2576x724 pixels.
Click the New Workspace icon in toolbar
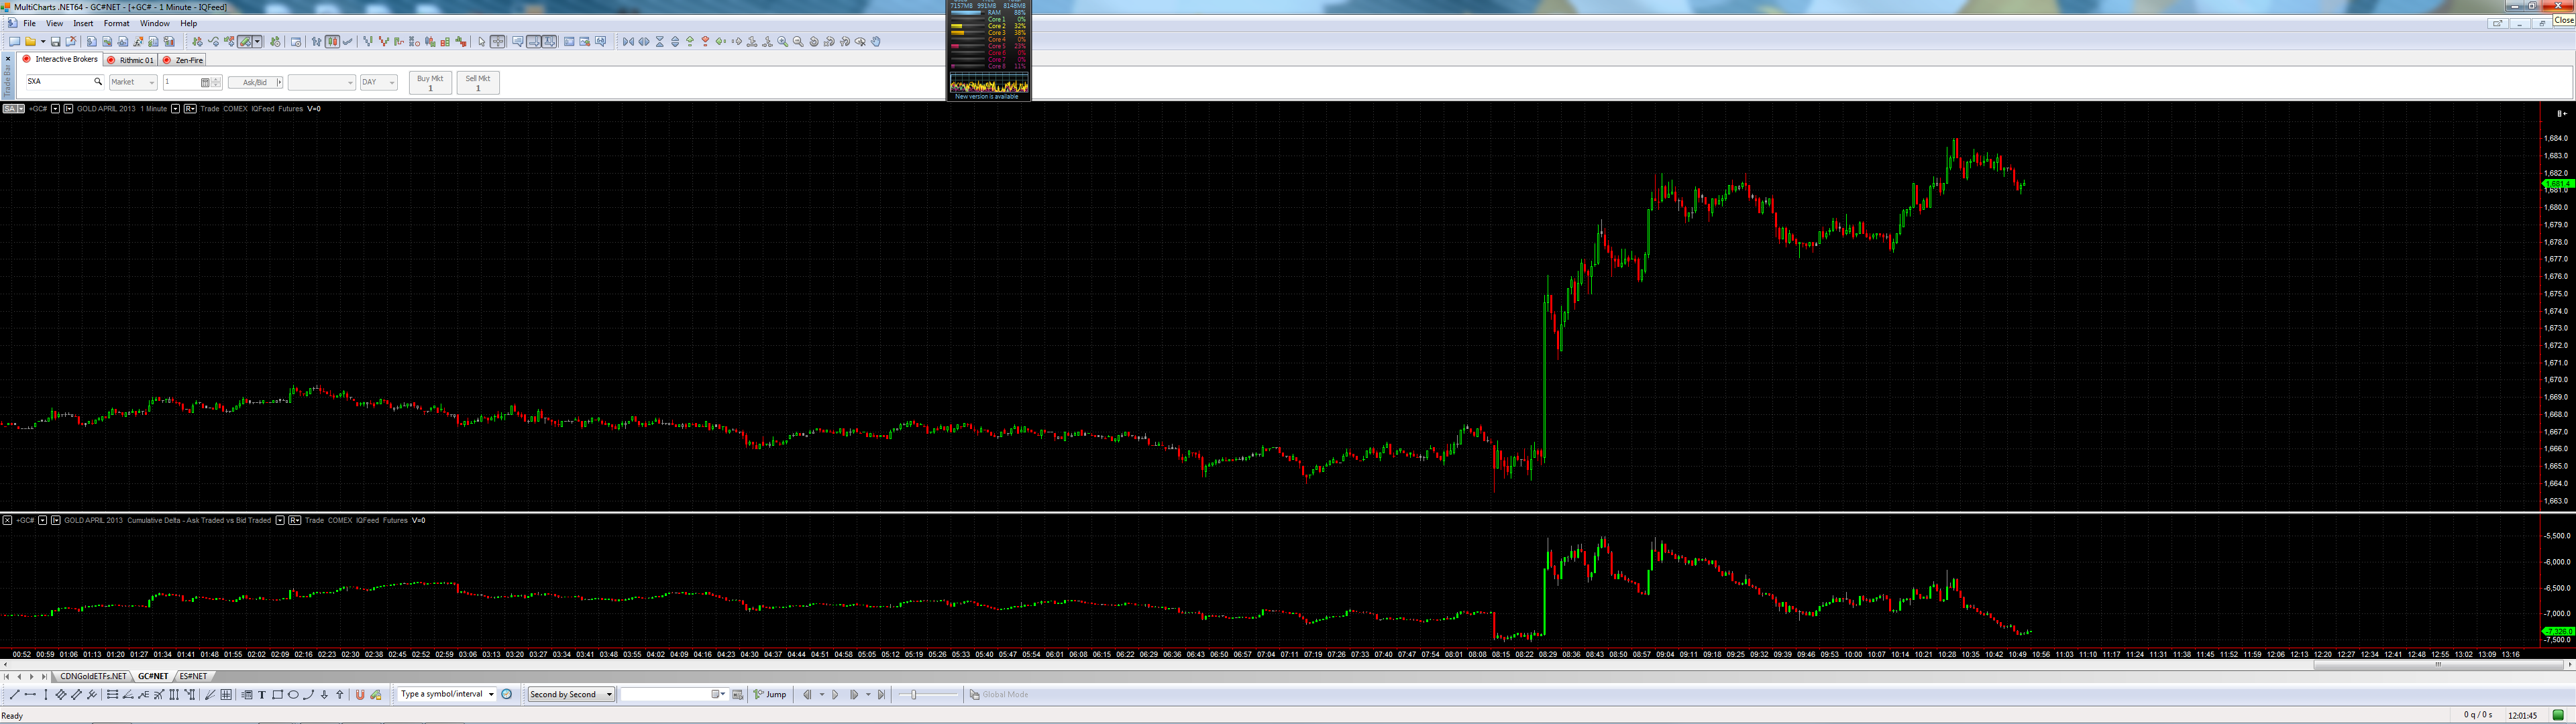(x=14, y=42)
